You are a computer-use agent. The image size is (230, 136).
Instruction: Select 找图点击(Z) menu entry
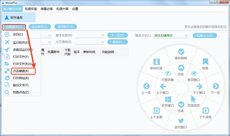point(21,92)
